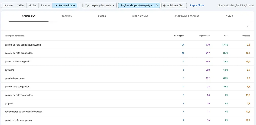Select query 'pasteis de nata congelados'
Viewport: 256px width, 125px height.
pyautogui.click(x=19, y=53)
